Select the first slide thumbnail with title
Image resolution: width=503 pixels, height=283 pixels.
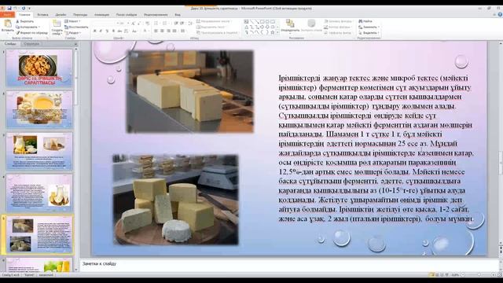39,68
